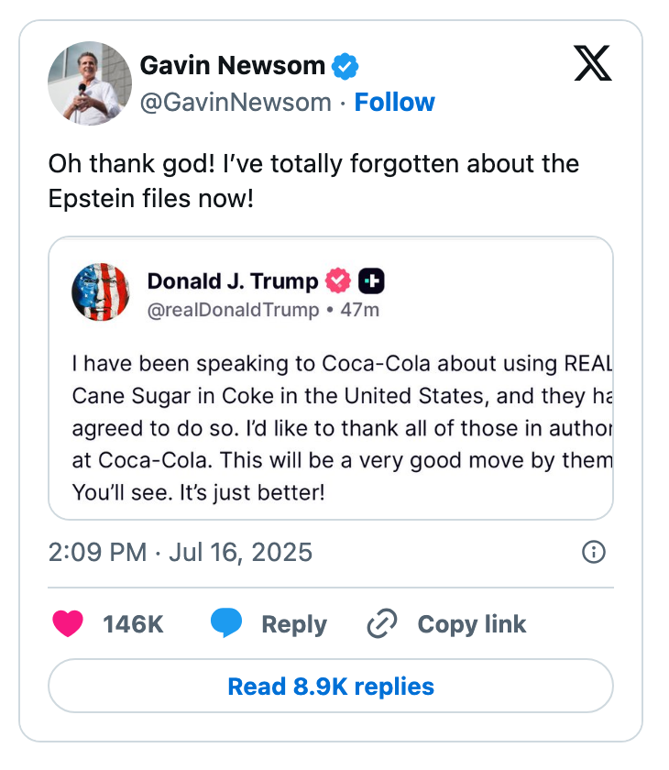Open the tweet info icon

point(594,552)
